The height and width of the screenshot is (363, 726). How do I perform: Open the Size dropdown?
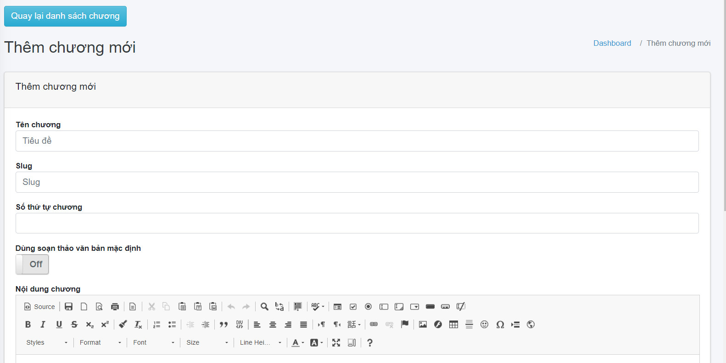click(x=207, y=342)
